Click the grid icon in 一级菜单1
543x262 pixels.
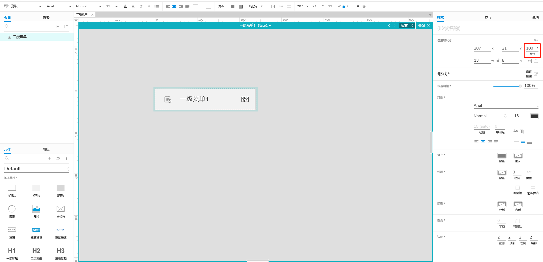coord(245,99)
